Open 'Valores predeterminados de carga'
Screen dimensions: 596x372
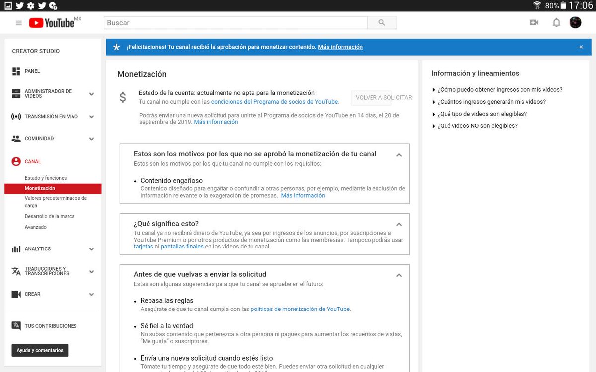pos(56,202)
